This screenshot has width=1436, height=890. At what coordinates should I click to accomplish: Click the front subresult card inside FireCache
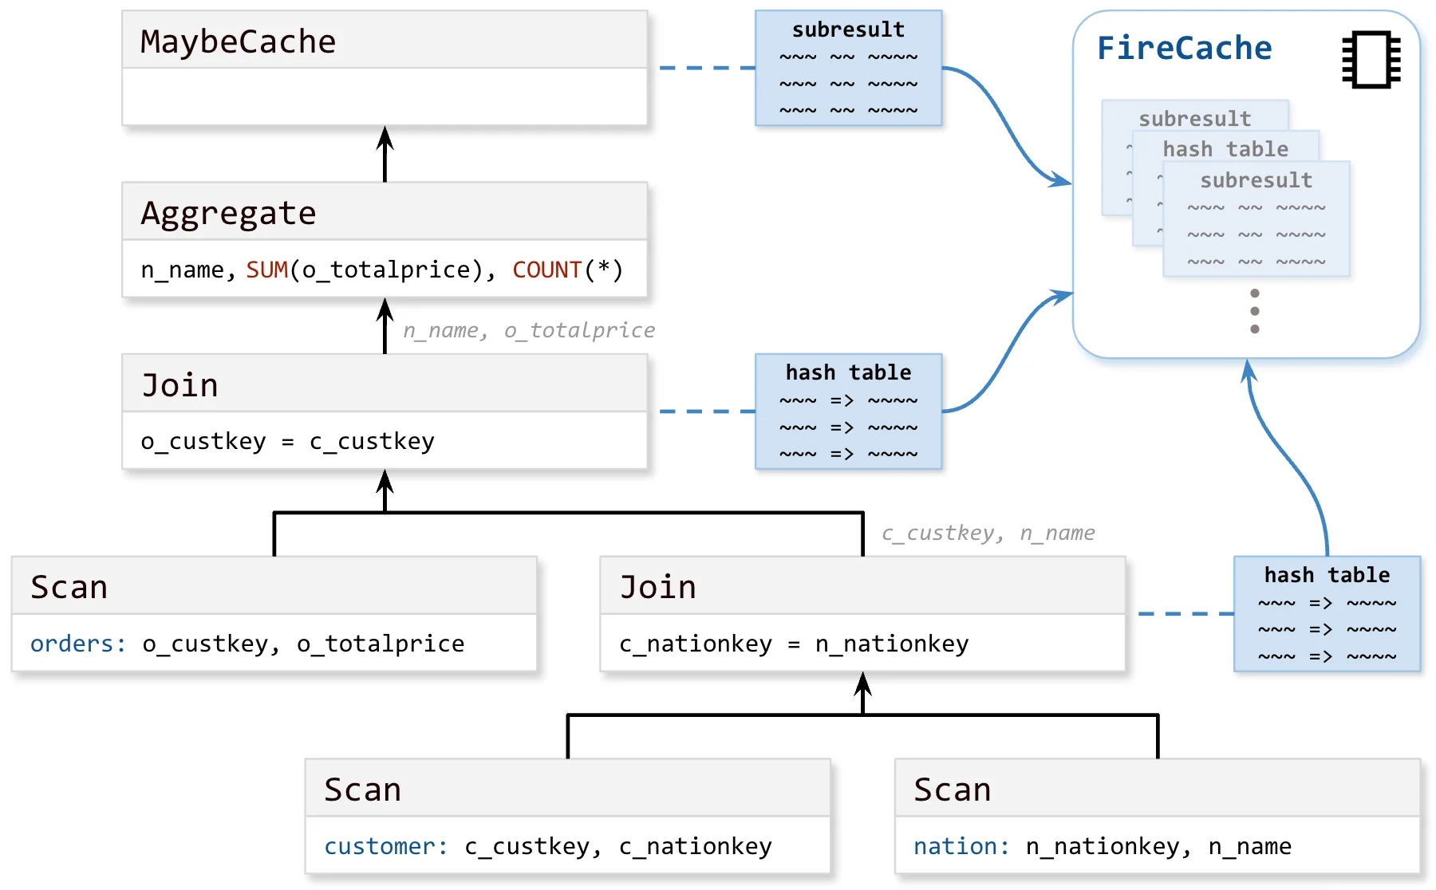(x=1256, y=219)
